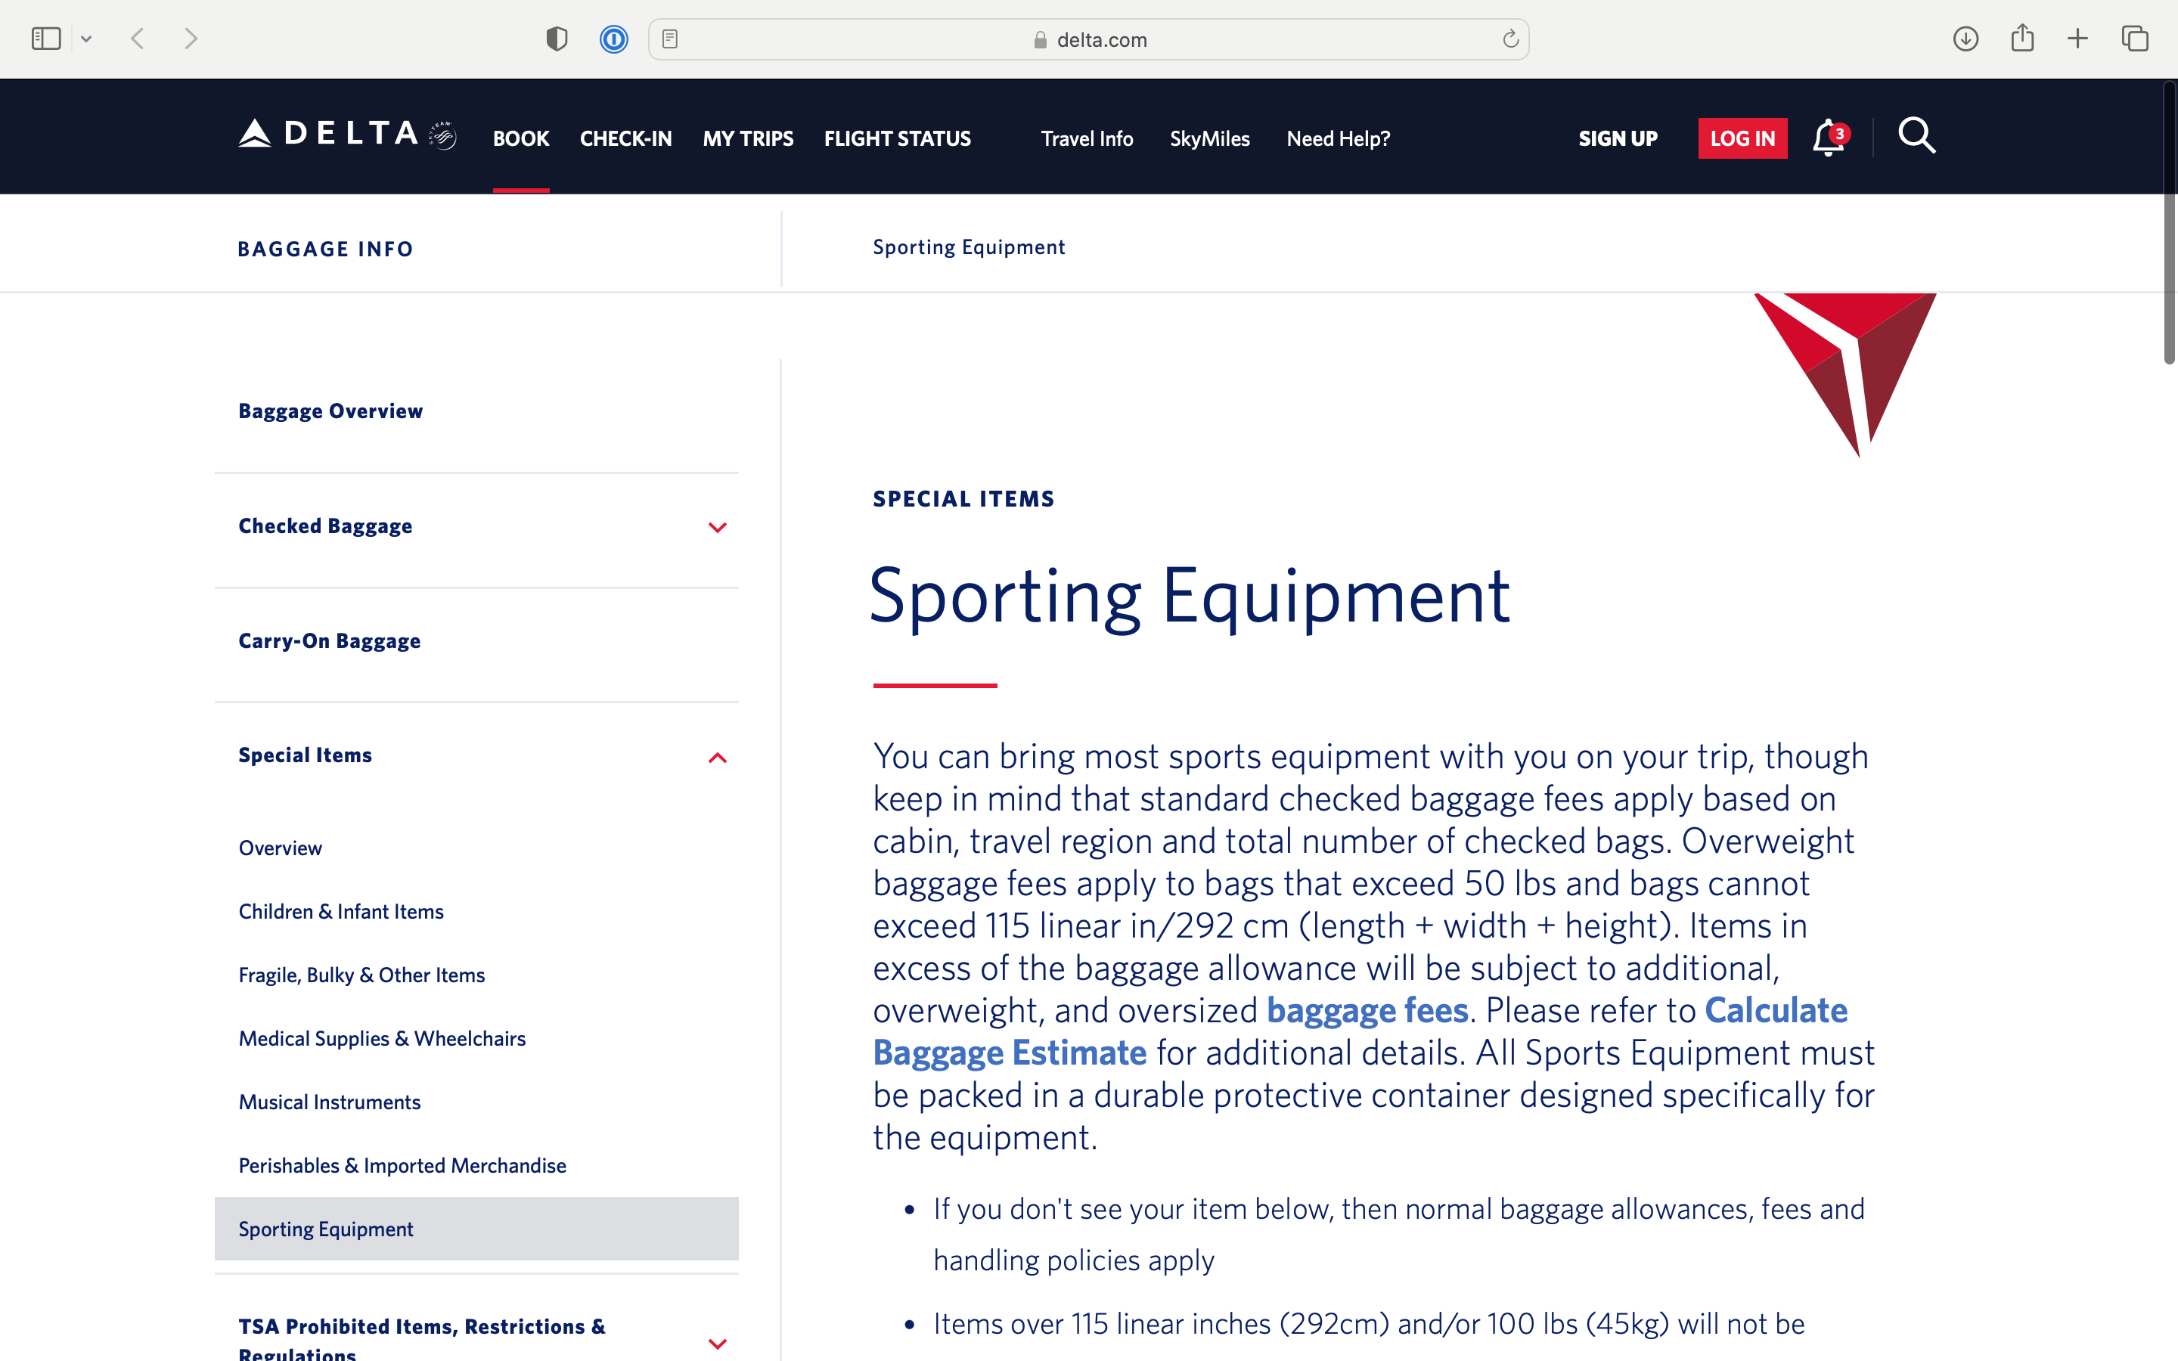Click the Delta logo

pos(347,134)
